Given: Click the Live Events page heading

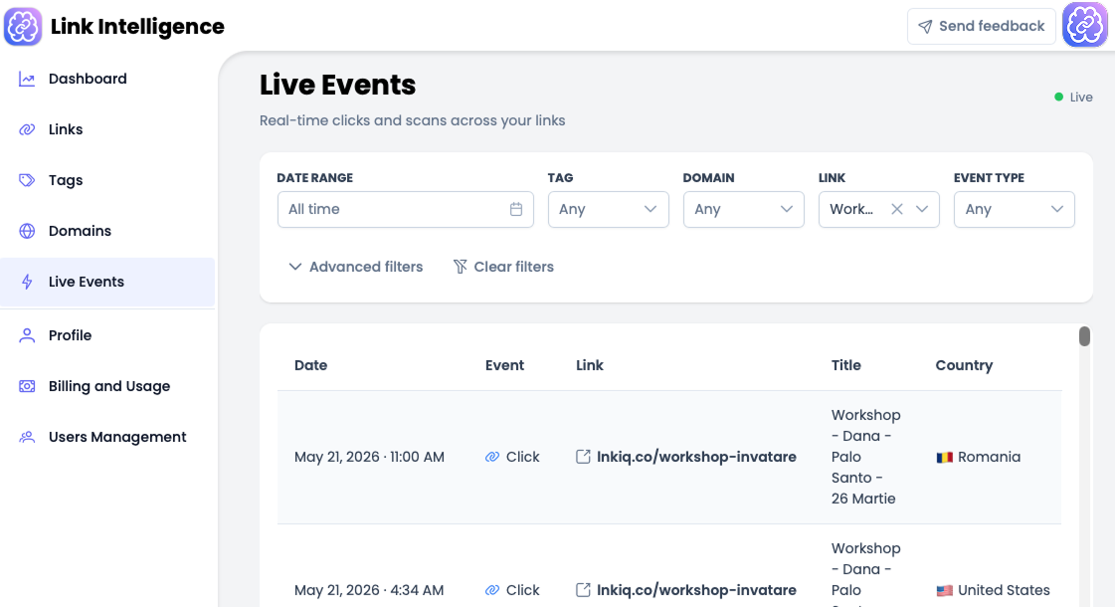Looking at the screenshot, I should tap(338, 85).
